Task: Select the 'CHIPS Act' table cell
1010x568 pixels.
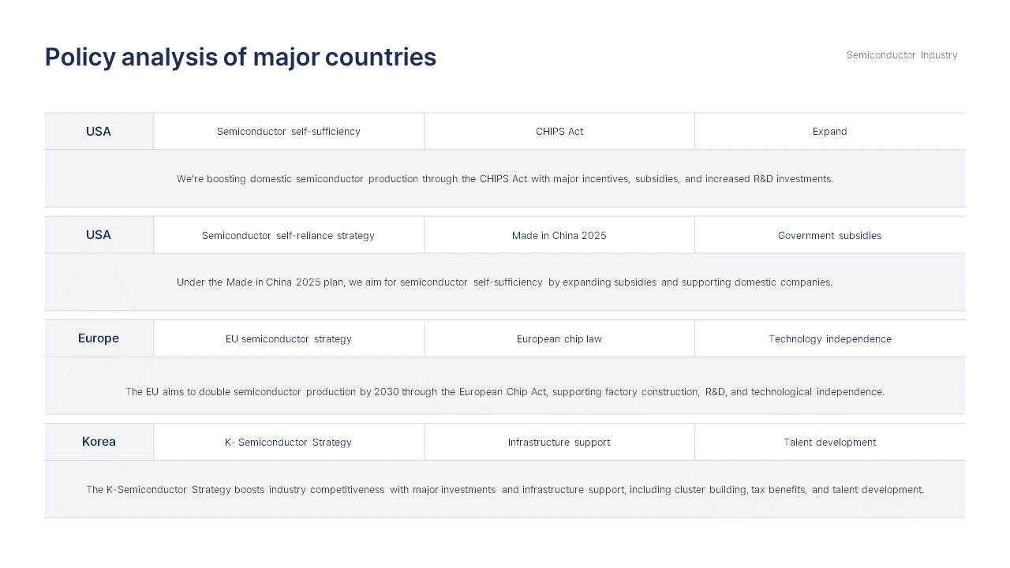Action: point(559,132)
